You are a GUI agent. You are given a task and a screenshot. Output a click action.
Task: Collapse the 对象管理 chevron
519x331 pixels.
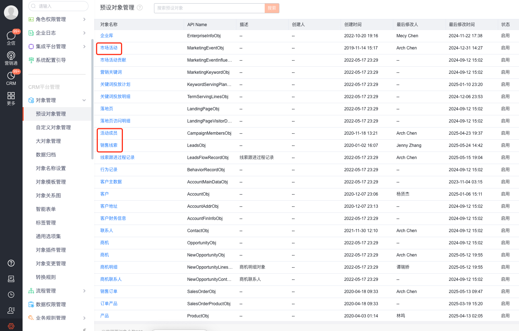coord(84,100)
